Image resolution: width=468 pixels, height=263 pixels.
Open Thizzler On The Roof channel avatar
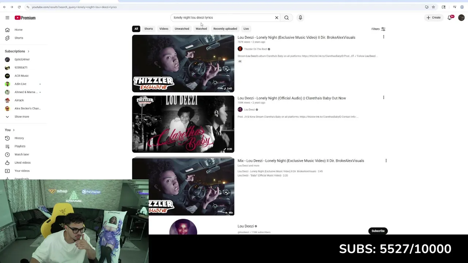[x=240, y=49]
